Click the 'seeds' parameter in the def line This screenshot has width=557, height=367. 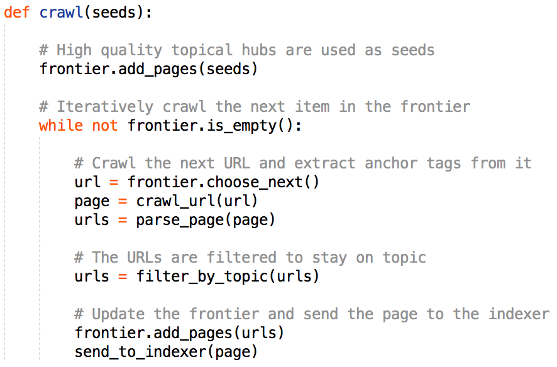coord(114,13)
